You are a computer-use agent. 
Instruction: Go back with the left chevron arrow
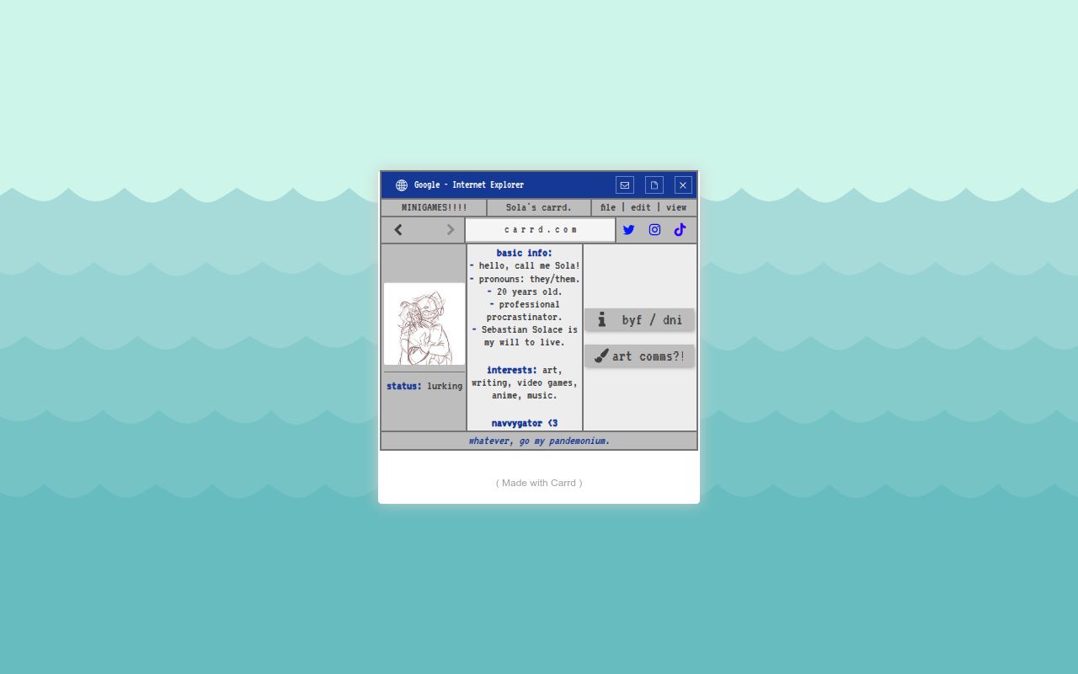point(398,230)
